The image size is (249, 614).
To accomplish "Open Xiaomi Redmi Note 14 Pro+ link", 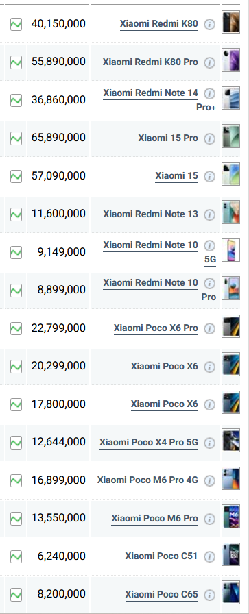I will pyautogui.click(x=159, y=100).
